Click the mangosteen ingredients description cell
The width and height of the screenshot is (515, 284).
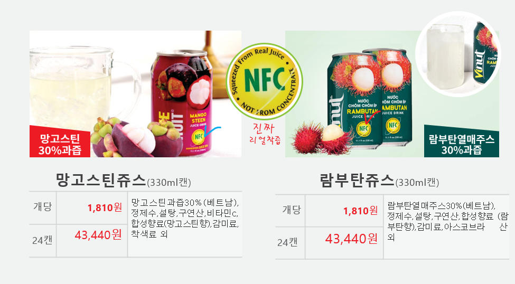tap(185, 224)
